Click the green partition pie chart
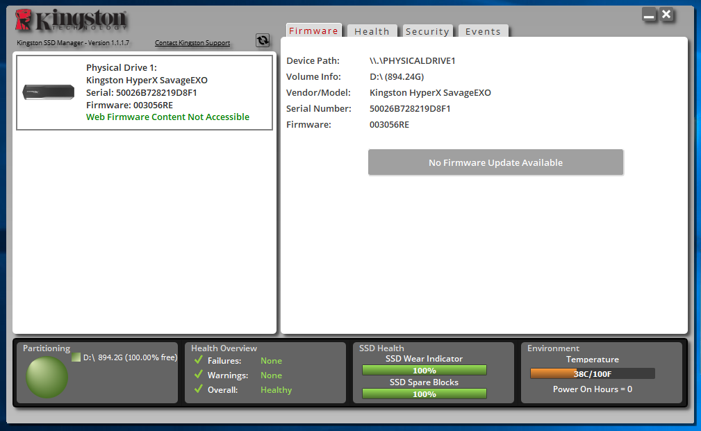The image size is (701, 431). (x=47, y=377)
